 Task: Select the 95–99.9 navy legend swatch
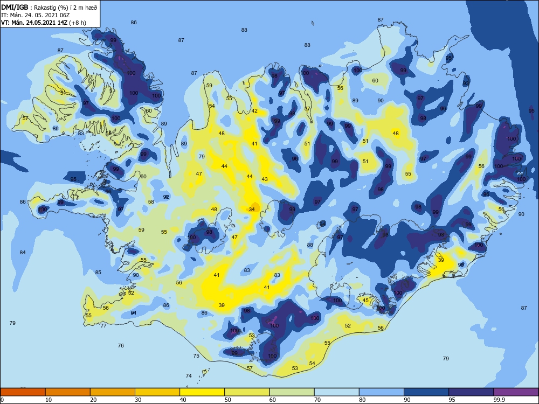click(x=471, y=392)
